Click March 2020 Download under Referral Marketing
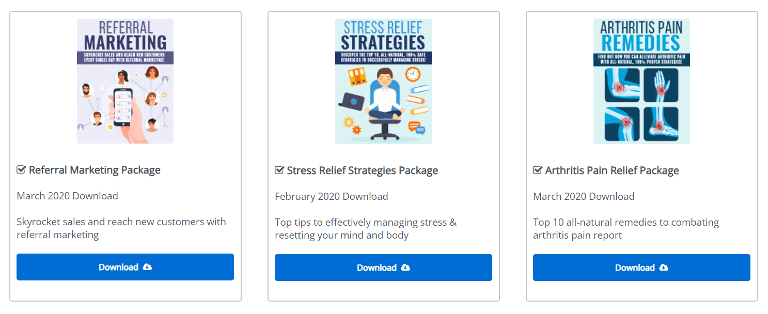The image size is (768, 314). click(x=68, y=196)
